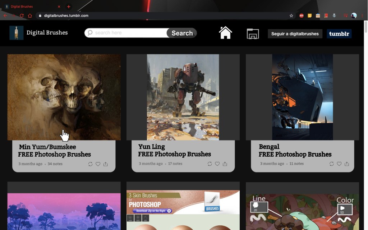Open a new browser tab

tap(69, 6)
